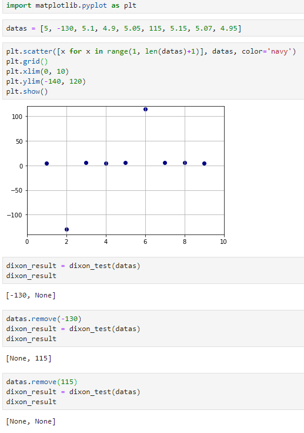Click the plt.grid() line
The height and width of the screenshot is (433, 304).
27,61
